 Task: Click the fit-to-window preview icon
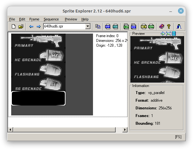click(168, 34)
